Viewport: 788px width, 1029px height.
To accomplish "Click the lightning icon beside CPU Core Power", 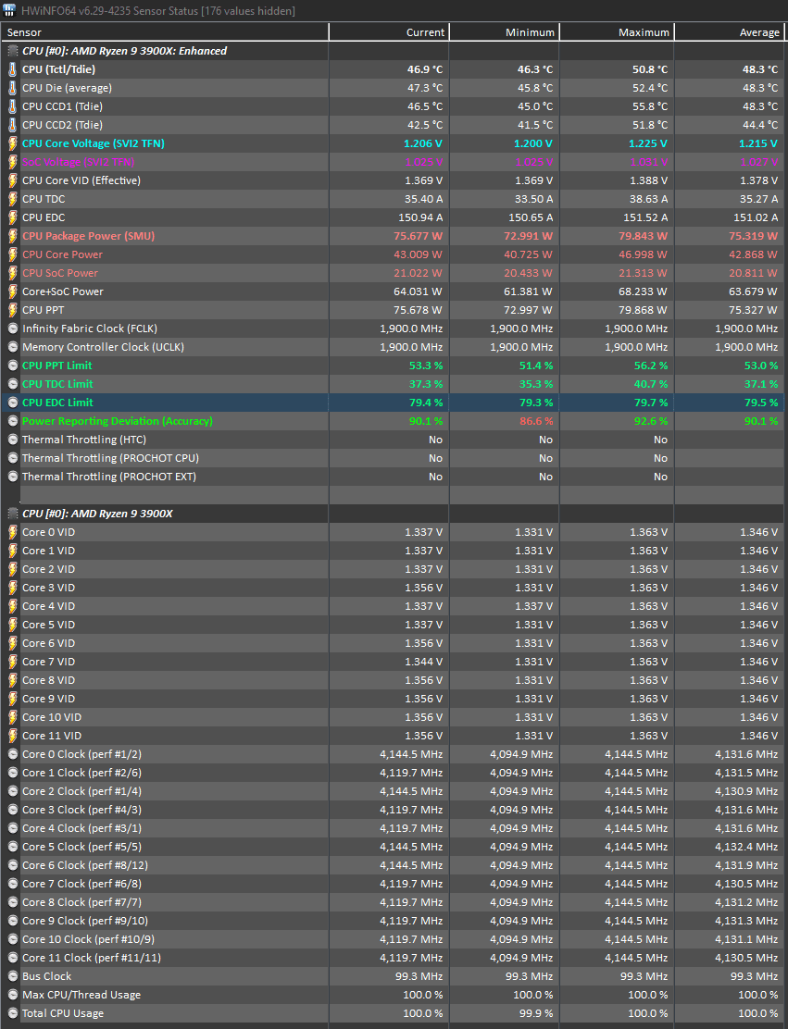I will tap(12, 254).
